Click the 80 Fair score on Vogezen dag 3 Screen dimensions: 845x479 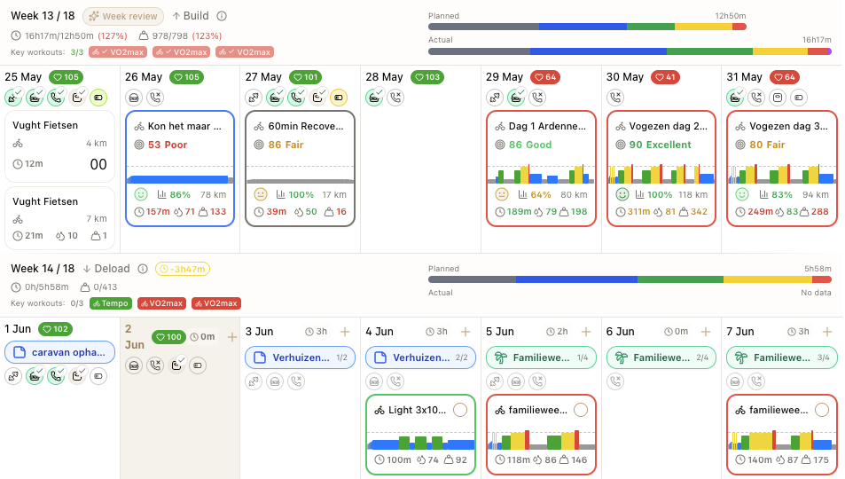click(767, 145)
